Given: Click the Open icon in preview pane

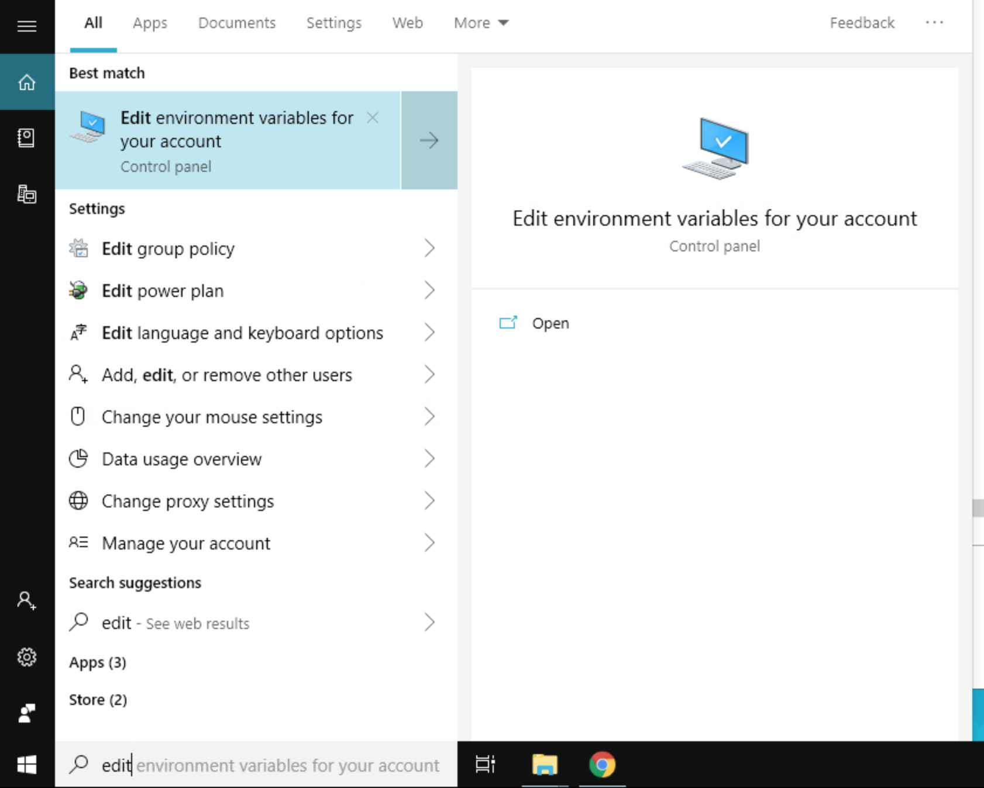Looking at the screenshot, I should point(508,323).
